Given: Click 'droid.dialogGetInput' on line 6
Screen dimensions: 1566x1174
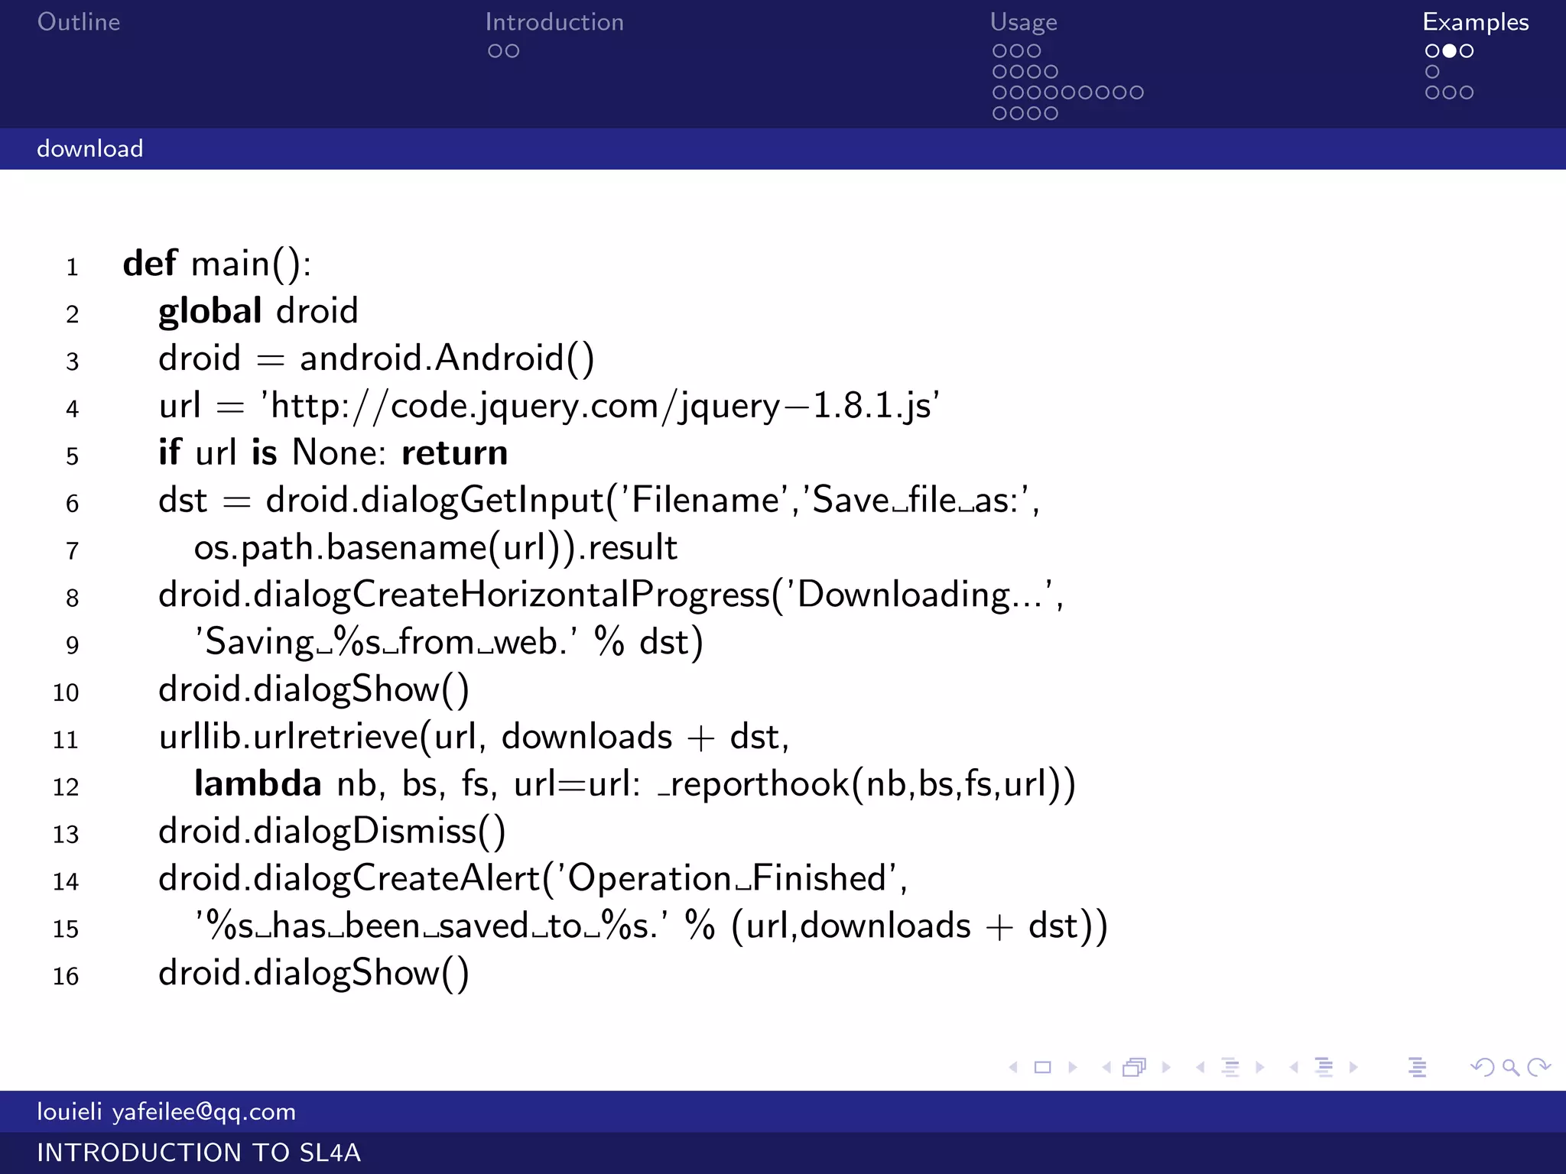Looking at the screenshot, I should click(382, 501).
